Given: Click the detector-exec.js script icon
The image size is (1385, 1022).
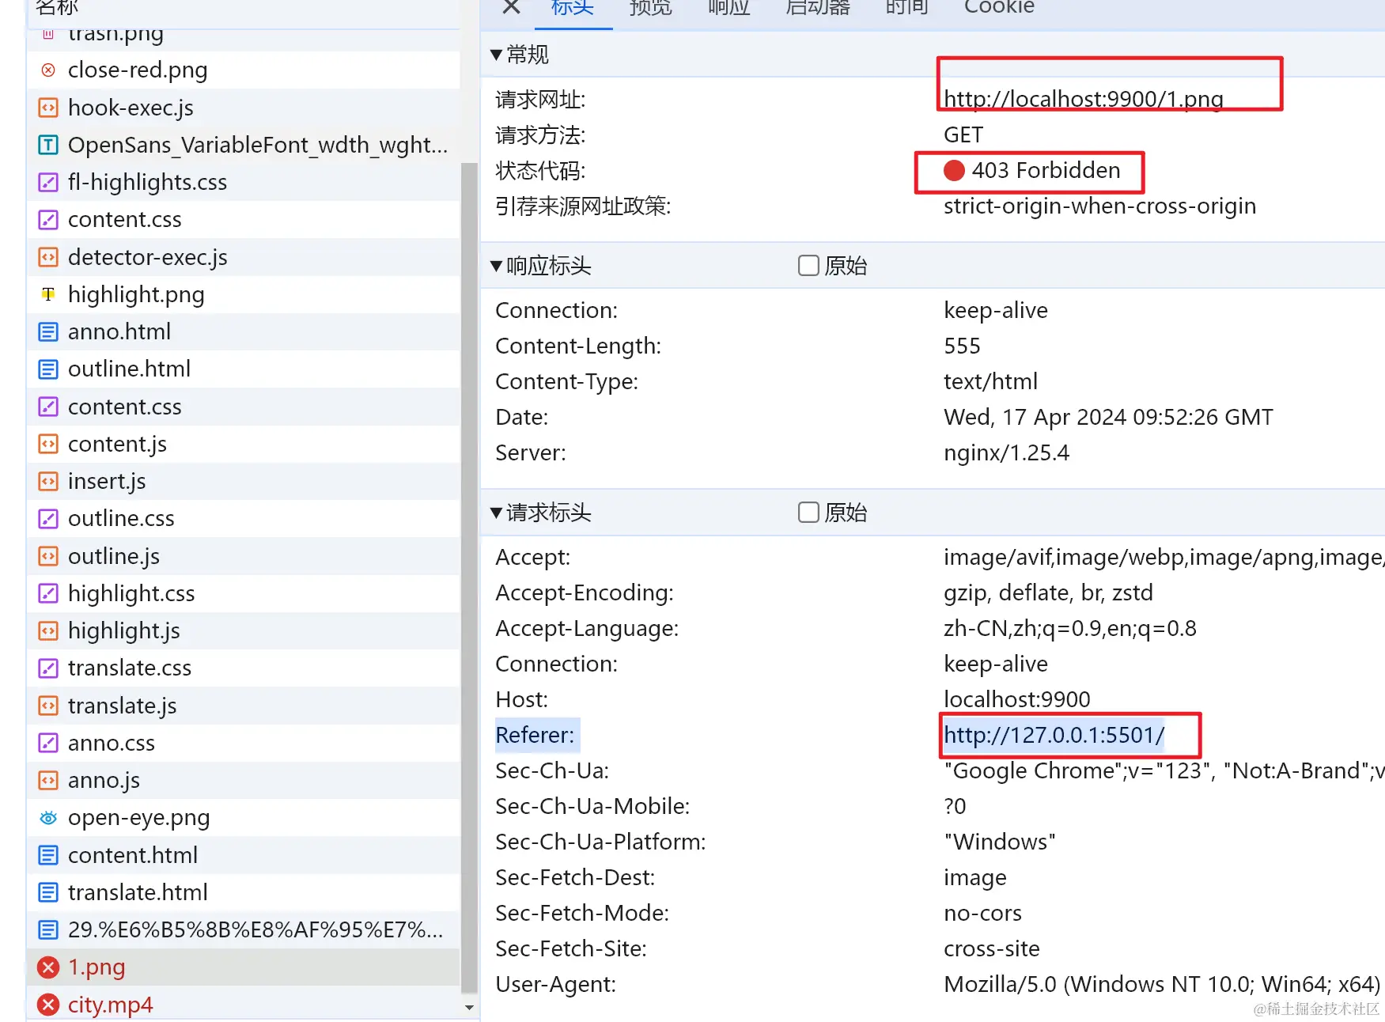Looking at the screenshot, I should [x=48, y=257].
